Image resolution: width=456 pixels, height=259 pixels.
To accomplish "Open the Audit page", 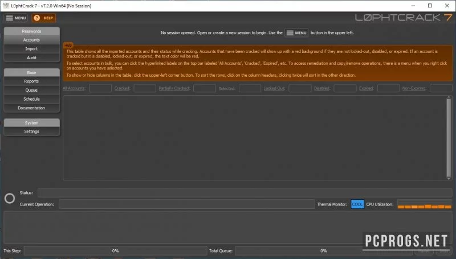I will (x=32, y=57).
